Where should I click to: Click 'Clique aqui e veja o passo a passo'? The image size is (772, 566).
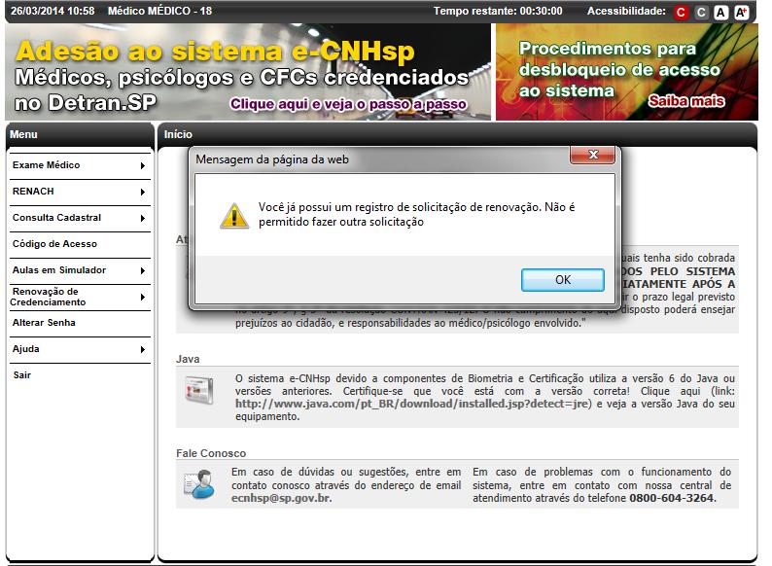348,104
